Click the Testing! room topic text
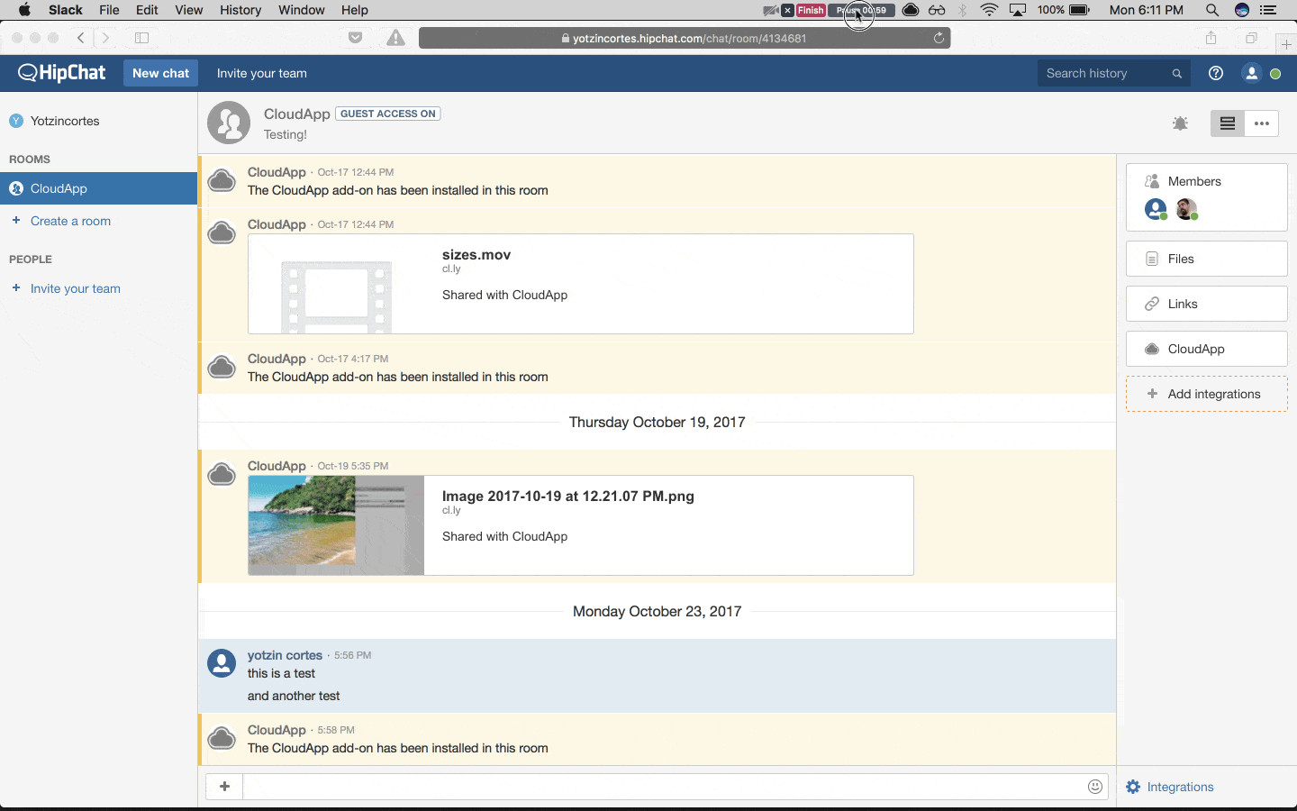Image resolution: width=1297 pixels, height=811 pixels. (x=286, y=134)
